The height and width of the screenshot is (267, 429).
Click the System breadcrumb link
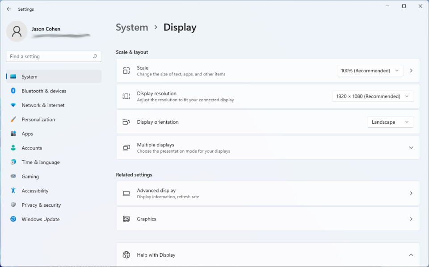(132, 27)
